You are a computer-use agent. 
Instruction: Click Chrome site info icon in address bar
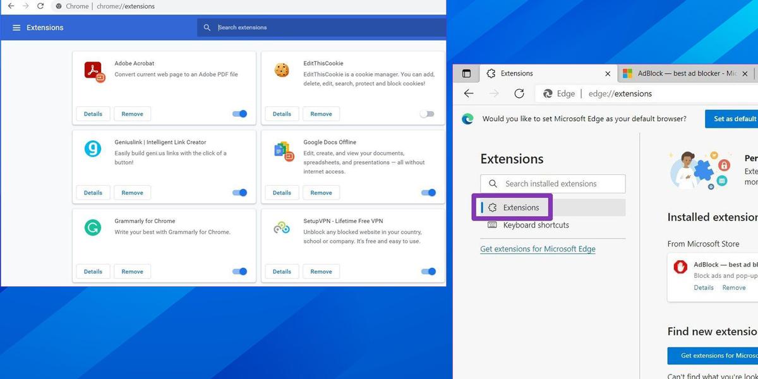click(x=59, y=6)
